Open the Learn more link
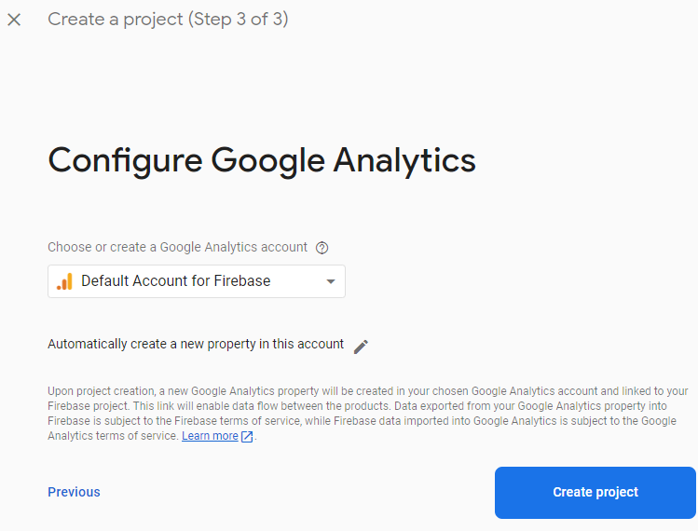The height and width of the screenshot is (531, 698). (x=210, y=436)
